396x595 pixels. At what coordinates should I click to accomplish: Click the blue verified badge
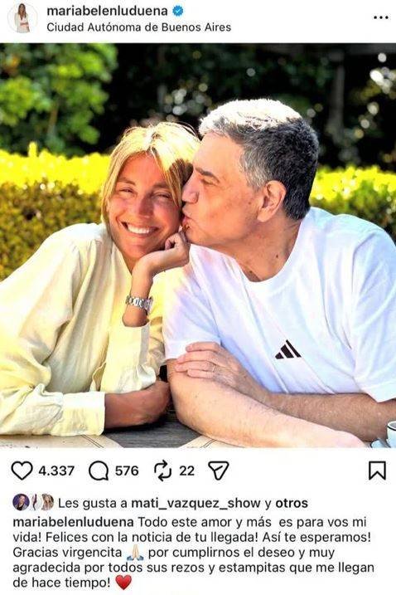[178, 11]
